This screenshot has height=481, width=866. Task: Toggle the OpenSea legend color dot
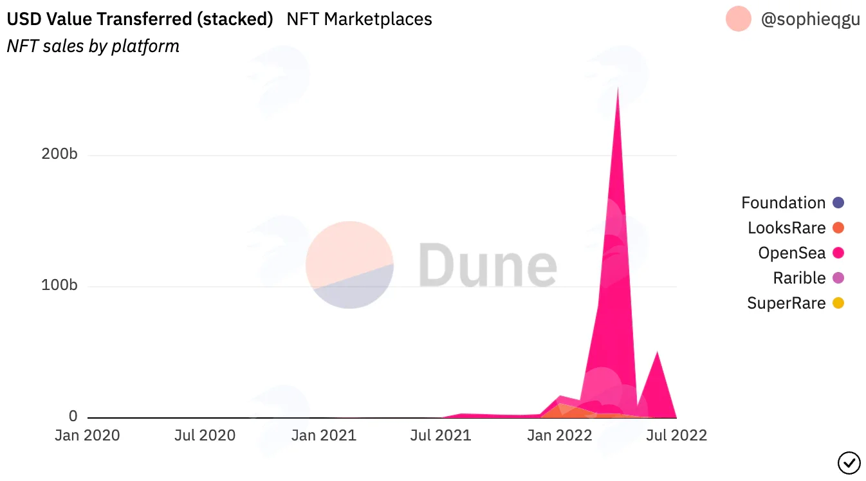tap(838, 253)
